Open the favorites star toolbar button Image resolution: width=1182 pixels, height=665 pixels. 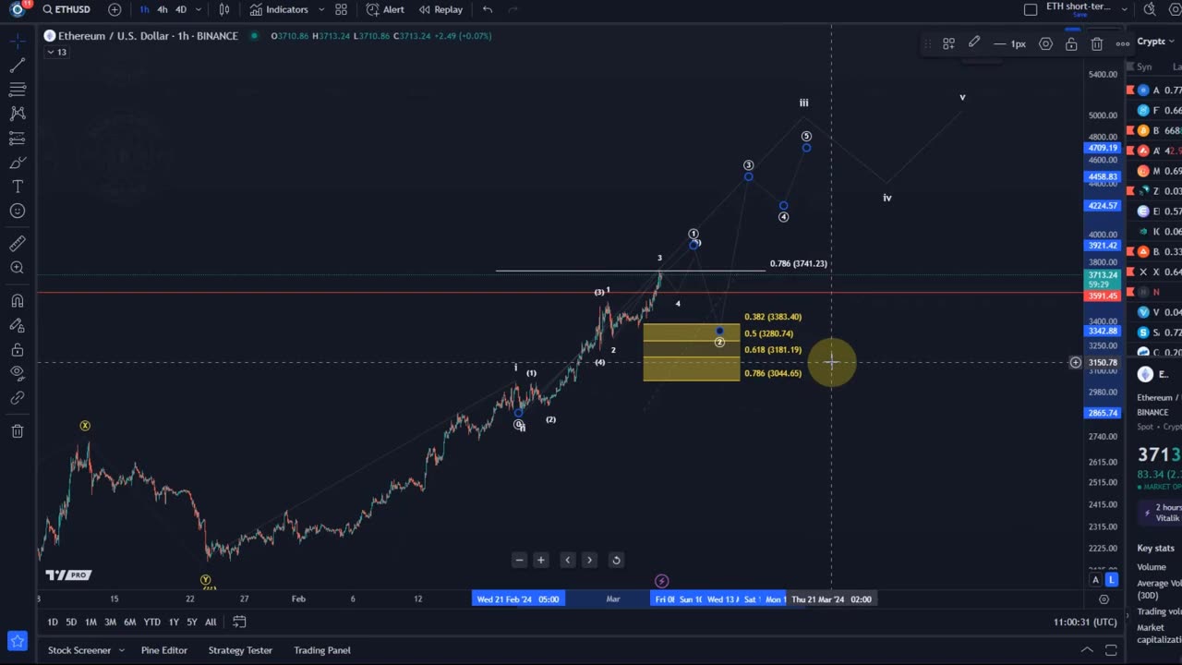18,640
